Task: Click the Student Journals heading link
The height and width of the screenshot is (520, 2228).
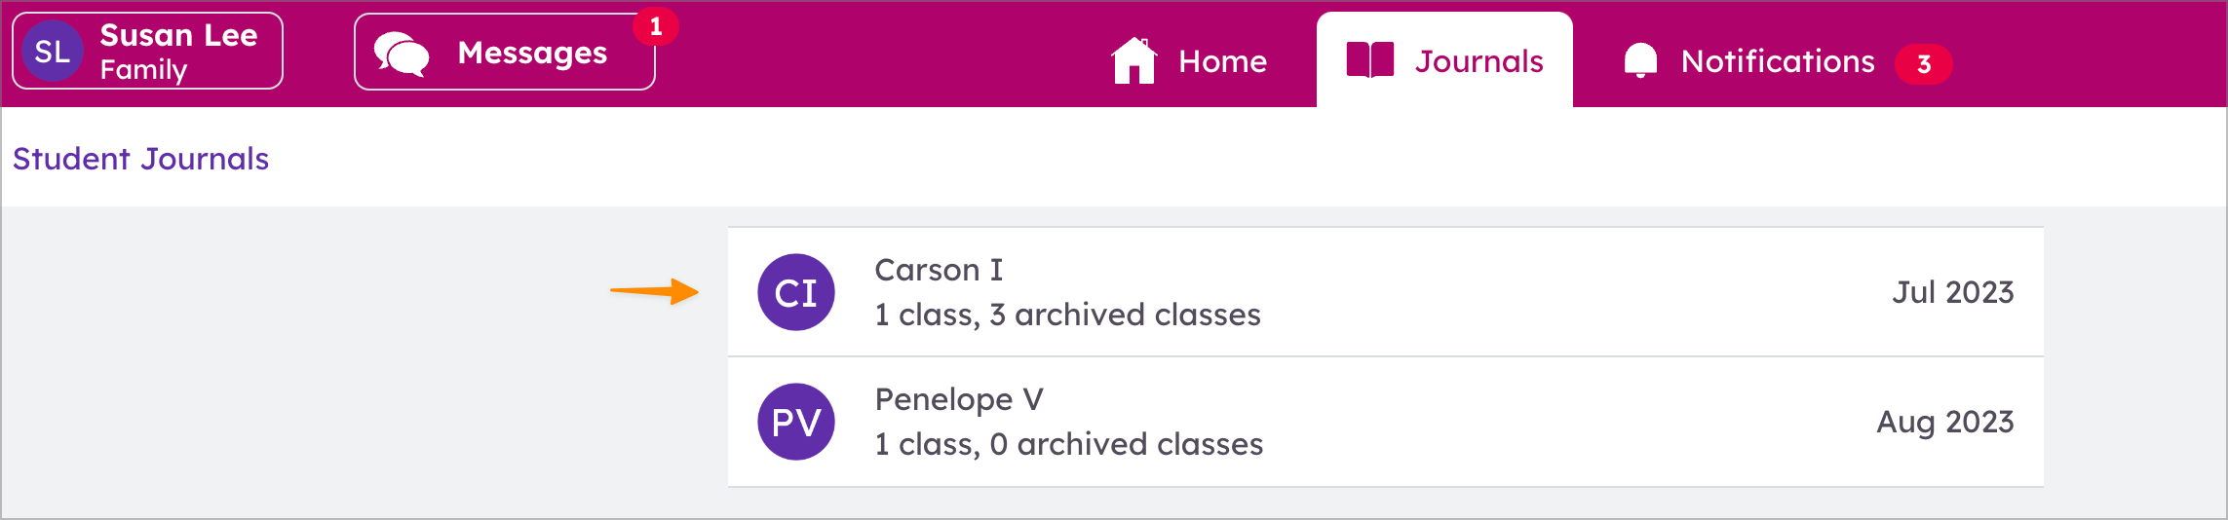Action: pos(140,159)
